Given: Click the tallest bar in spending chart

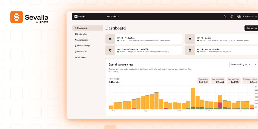Looking at the screenshot, I should 193,98.
